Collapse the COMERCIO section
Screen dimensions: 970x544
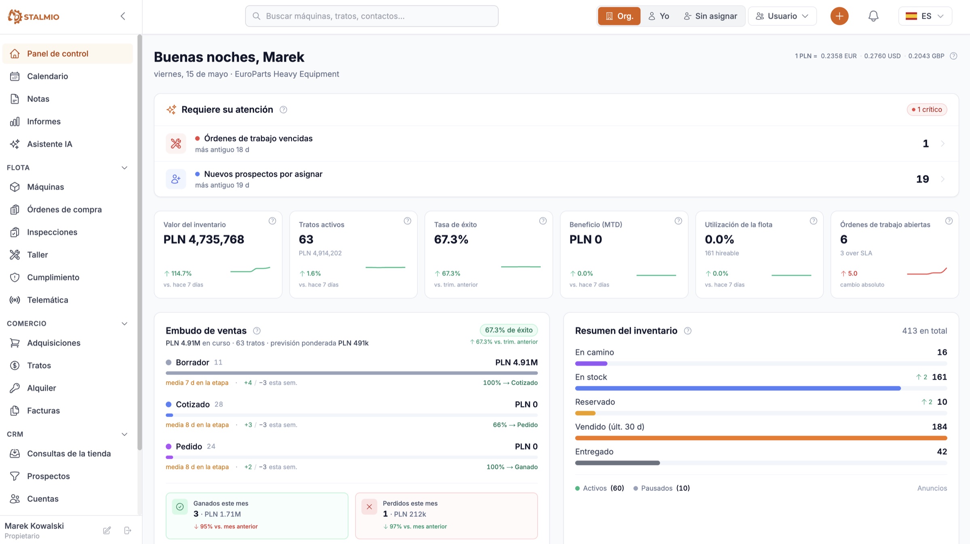[x=124, y=323]
